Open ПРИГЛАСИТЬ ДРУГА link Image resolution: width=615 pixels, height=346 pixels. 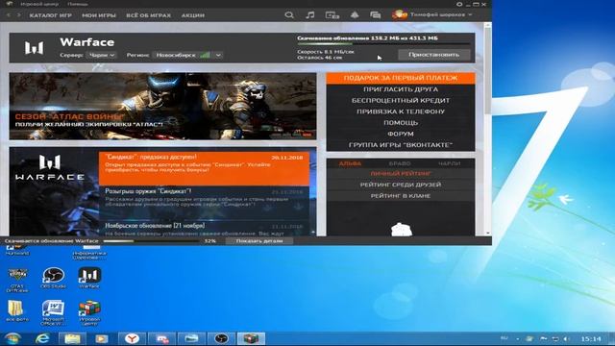pos(401,89)
